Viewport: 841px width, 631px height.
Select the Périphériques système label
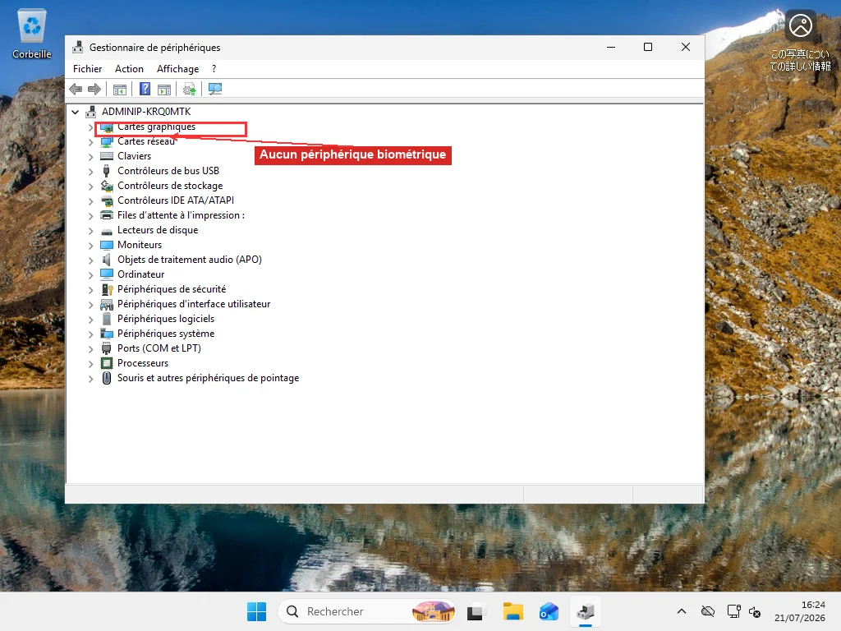(166, 334)
